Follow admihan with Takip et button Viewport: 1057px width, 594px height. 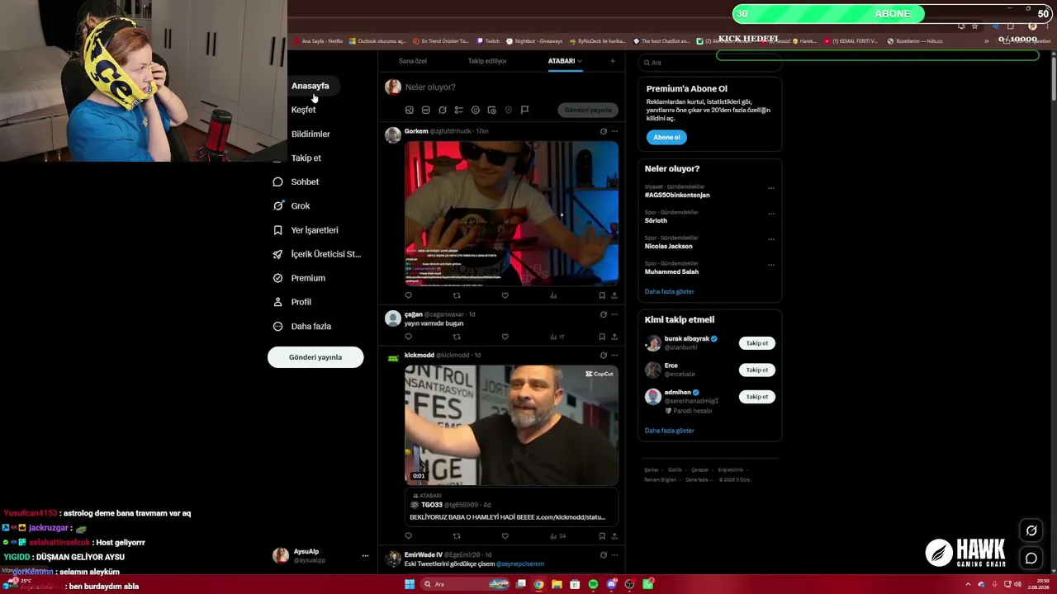[756, 397]
